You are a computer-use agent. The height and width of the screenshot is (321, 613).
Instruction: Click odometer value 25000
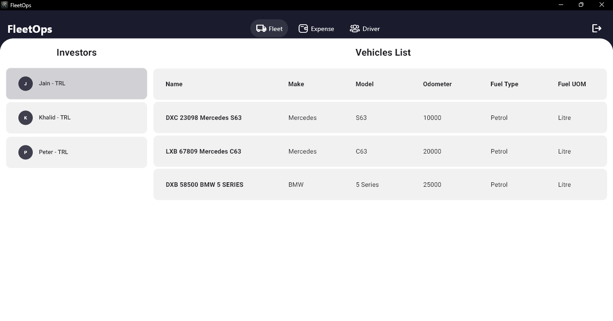[x=432, y=185]
